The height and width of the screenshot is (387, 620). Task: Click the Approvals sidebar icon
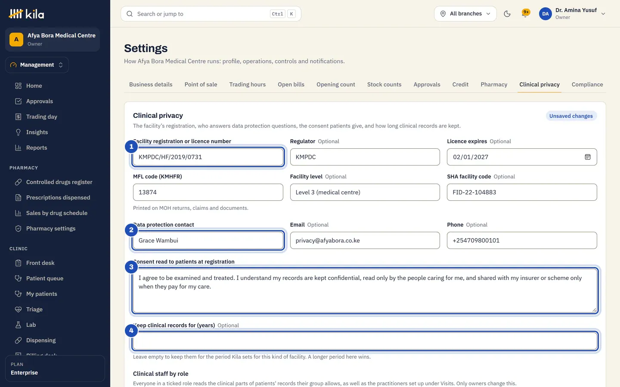click(x=18, y=101)
